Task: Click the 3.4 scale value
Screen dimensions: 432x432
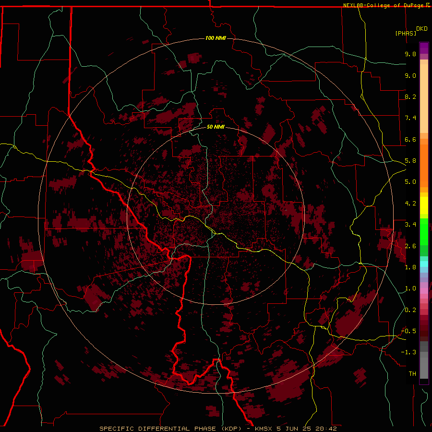Action: [410, 225]
